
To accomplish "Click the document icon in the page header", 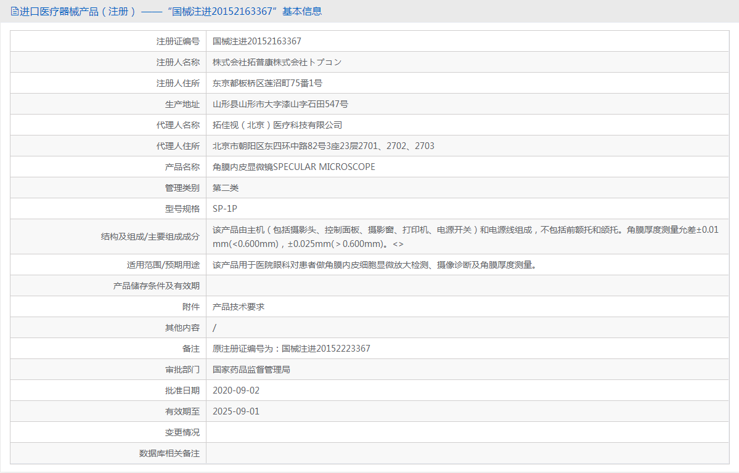I will click(15, 11).
